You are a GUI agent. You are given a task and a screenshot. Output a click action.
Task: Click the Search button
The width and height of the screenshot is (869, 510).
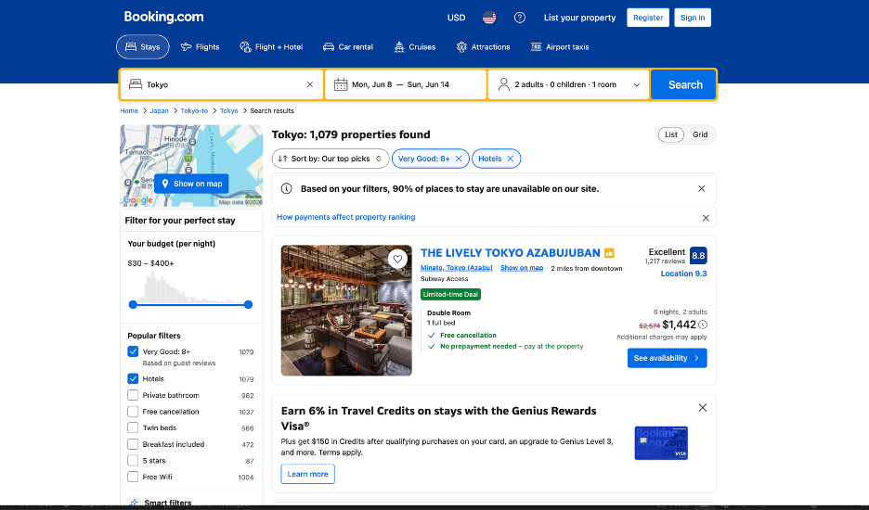(684, 84)
